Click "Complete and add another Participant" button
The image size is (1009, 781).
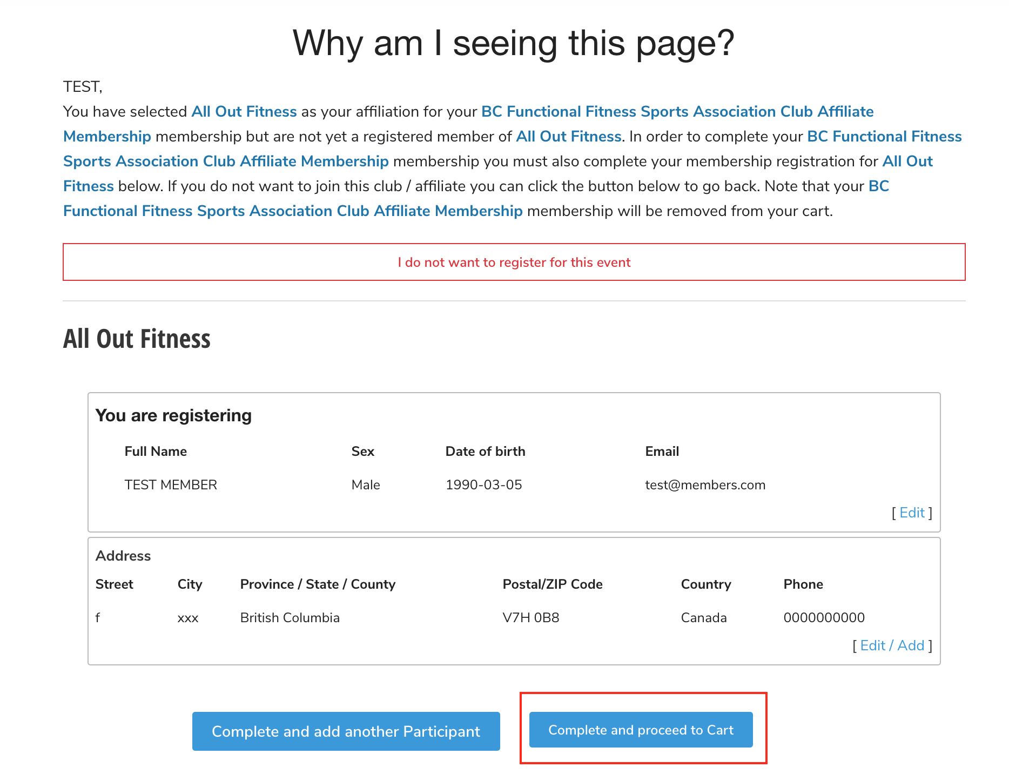point(346,731)
